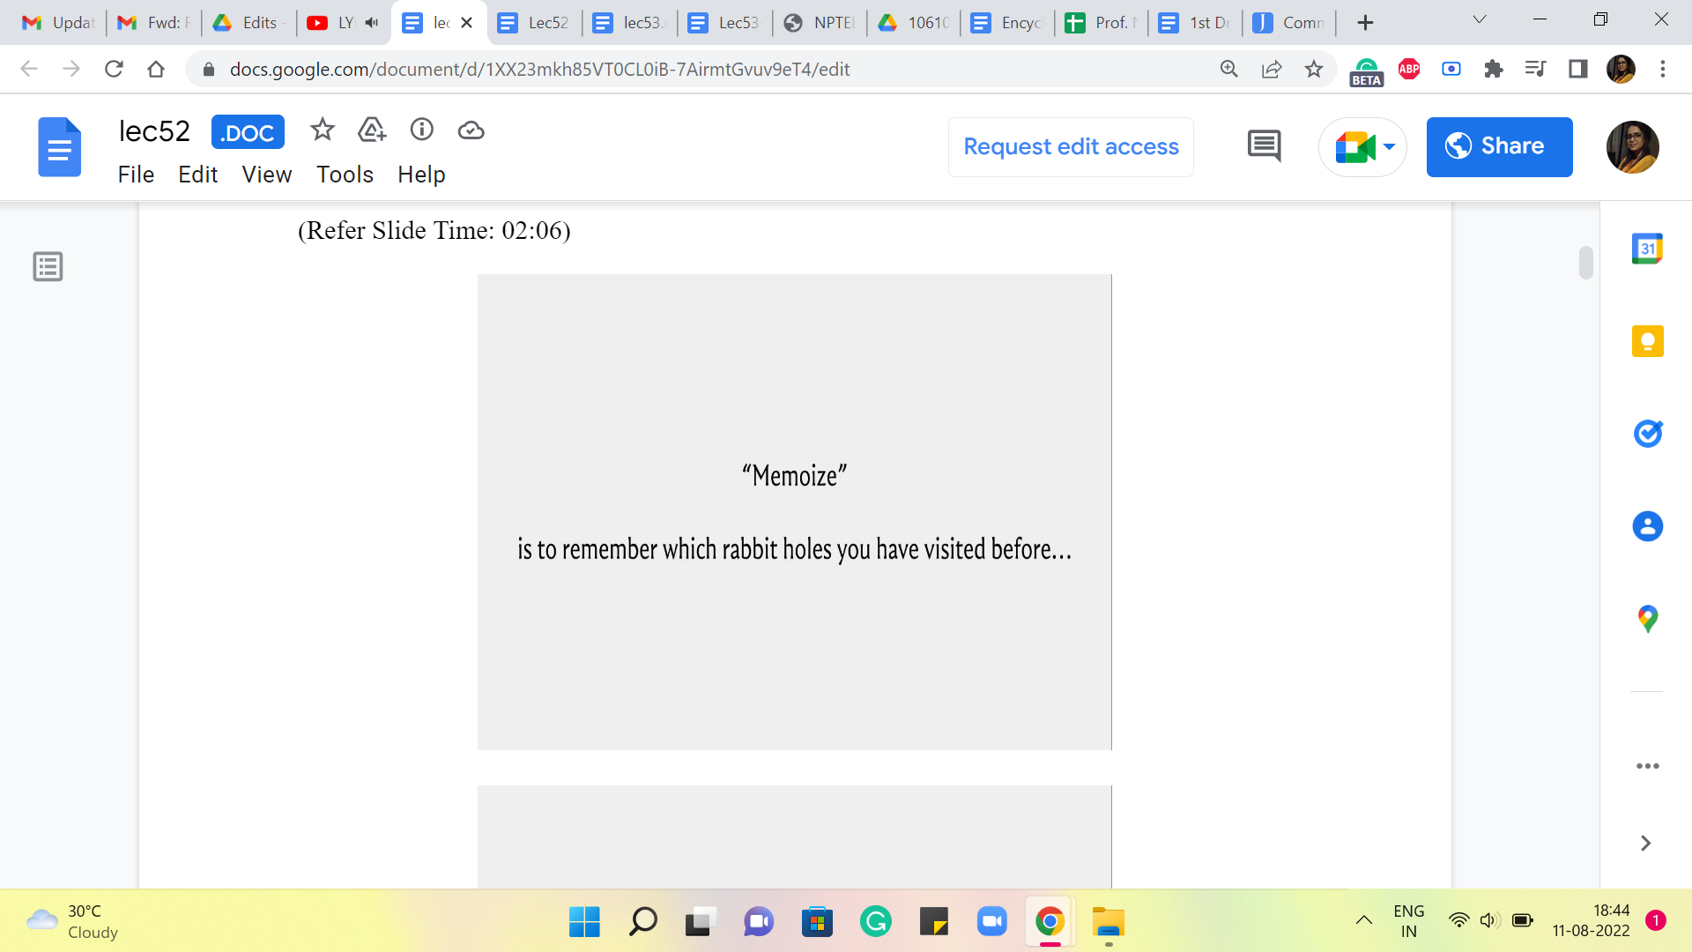
Task: Expand the Meet options dropdown arrow
Action: (x=1389, y=147)
